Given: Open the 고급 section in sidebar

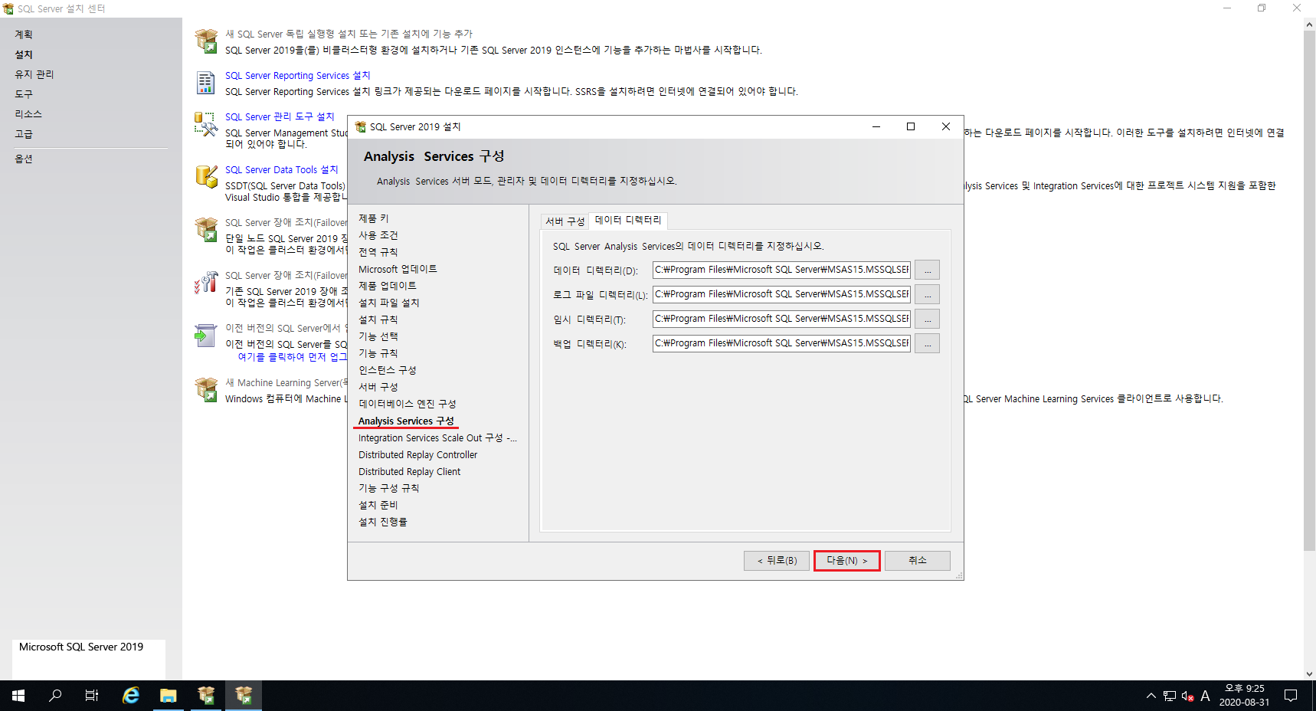Looking at the screenshot, I should [x=24, y=134].
